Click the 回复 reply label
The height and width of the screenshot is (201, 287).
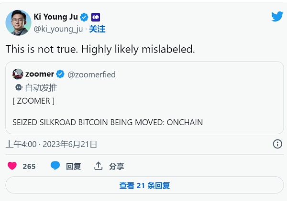(73, 166)
